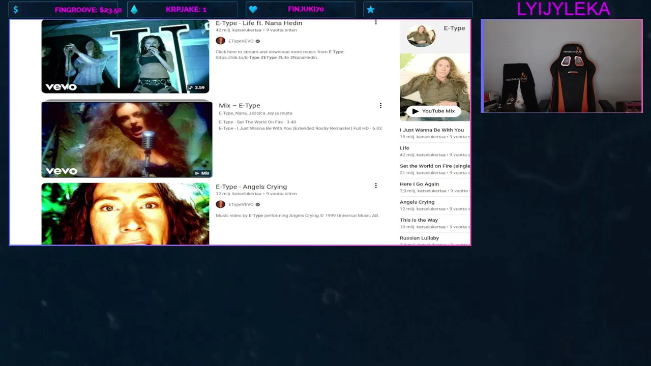Click the YouTube Mix play button
Screen dimensions: 651x366
click(434, 111)
